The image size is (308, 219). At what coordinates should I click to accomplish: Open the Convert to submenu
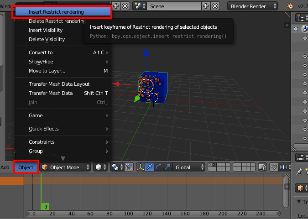coord(63,52)
